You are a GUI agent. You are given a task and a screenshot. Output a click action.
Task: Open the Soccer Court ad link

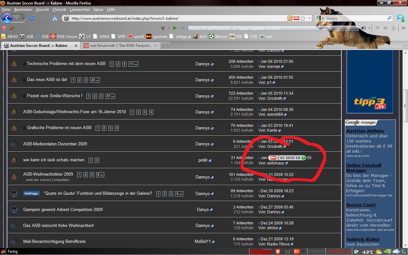[x=361, y=205]
